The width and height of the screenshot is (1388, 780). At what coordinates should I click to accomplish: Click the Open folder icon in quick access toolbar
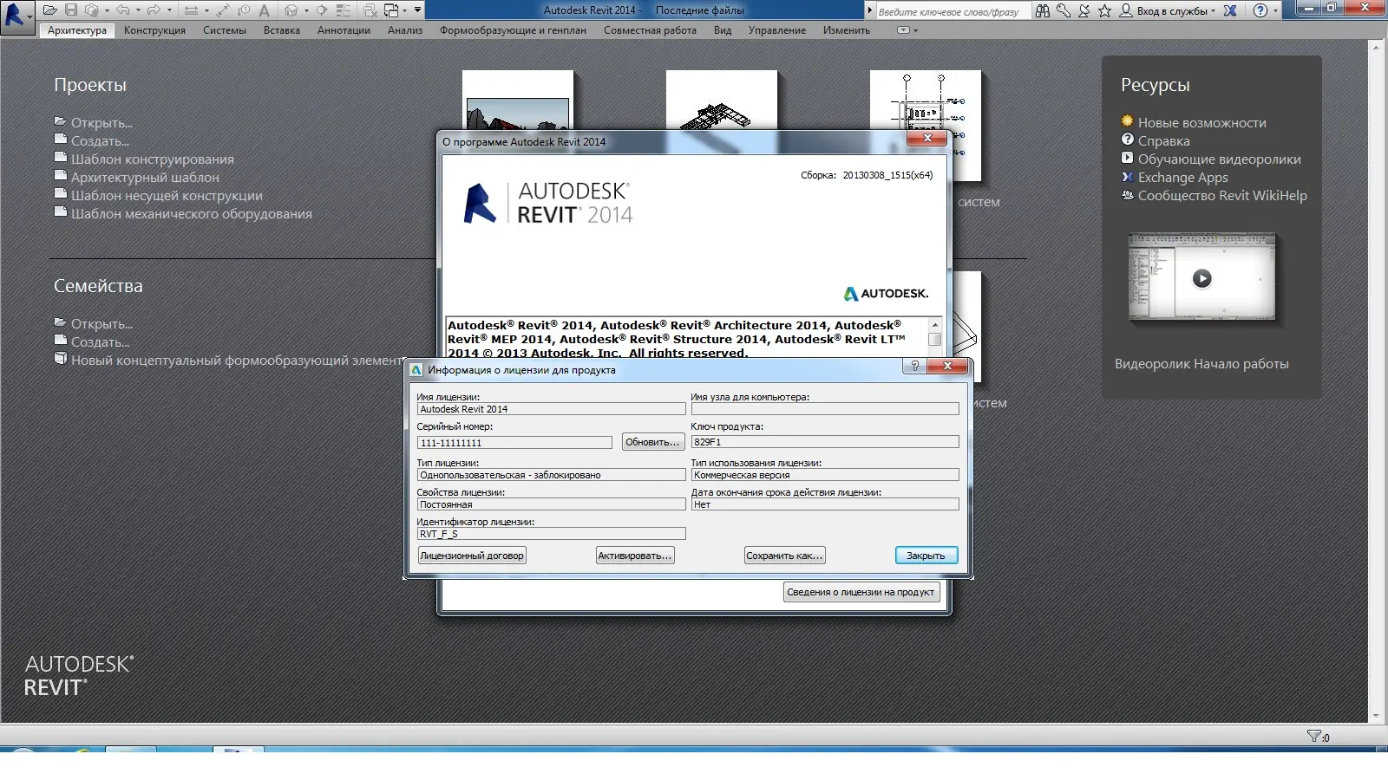pos(50,10)
